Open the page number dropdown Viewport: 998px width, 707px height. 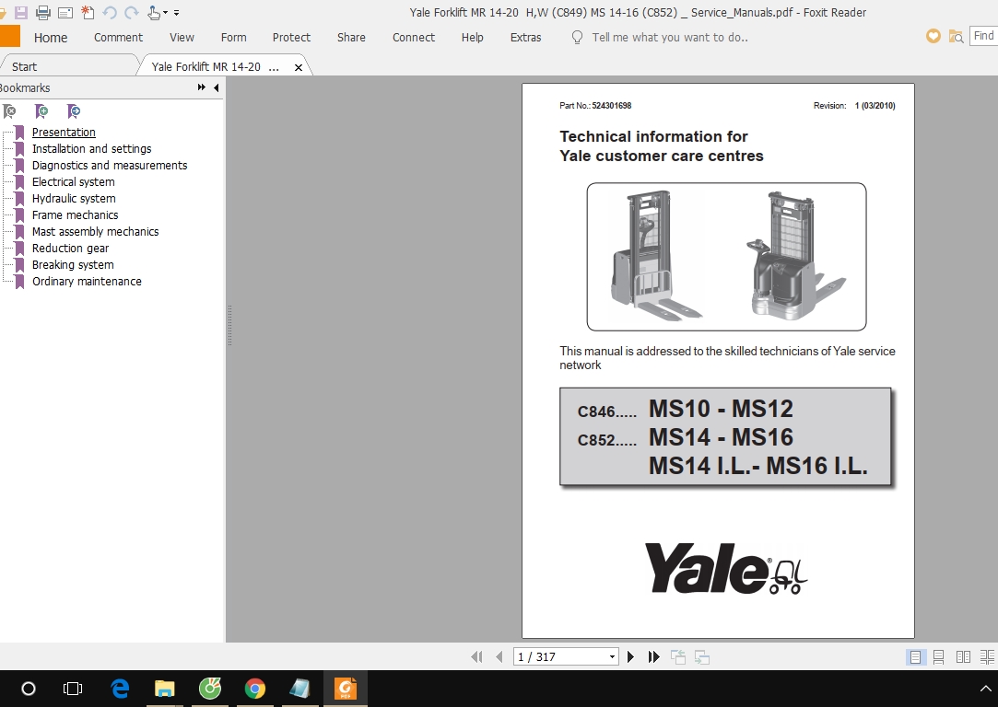coord(610,656)
